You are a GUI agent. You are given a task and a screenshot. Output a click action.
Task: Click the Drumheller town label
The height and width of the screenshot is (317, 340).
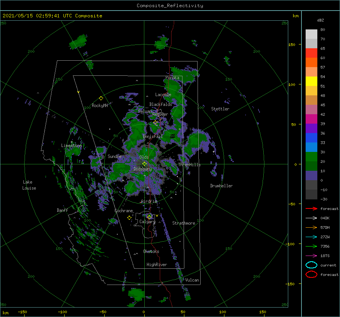click(x=221, y=186)
